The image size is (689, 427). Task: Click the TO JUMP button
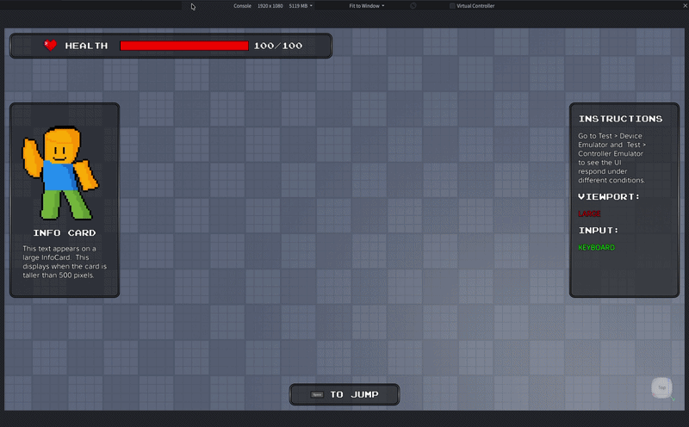pyautogui.click(x=344, y=394)
